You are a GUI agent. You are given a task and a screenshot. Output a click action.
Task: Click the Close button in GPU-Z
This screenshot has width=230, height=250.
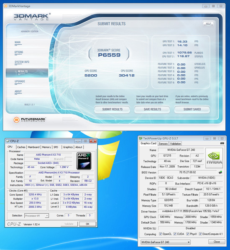(217, 242)
